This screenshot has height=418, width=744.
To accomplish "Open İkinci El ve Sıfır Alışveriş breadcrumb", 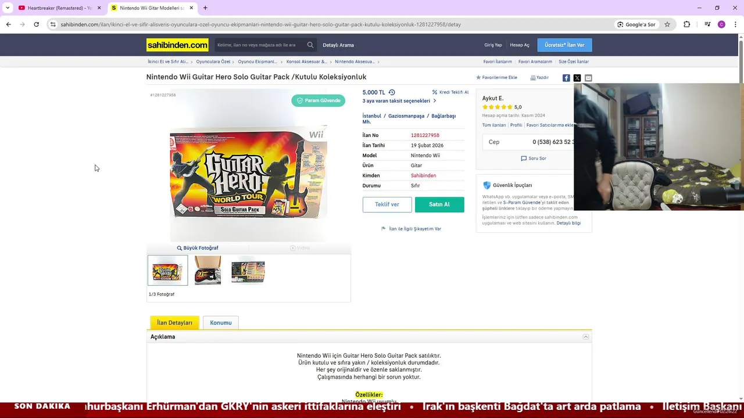I will coord(168,62).
